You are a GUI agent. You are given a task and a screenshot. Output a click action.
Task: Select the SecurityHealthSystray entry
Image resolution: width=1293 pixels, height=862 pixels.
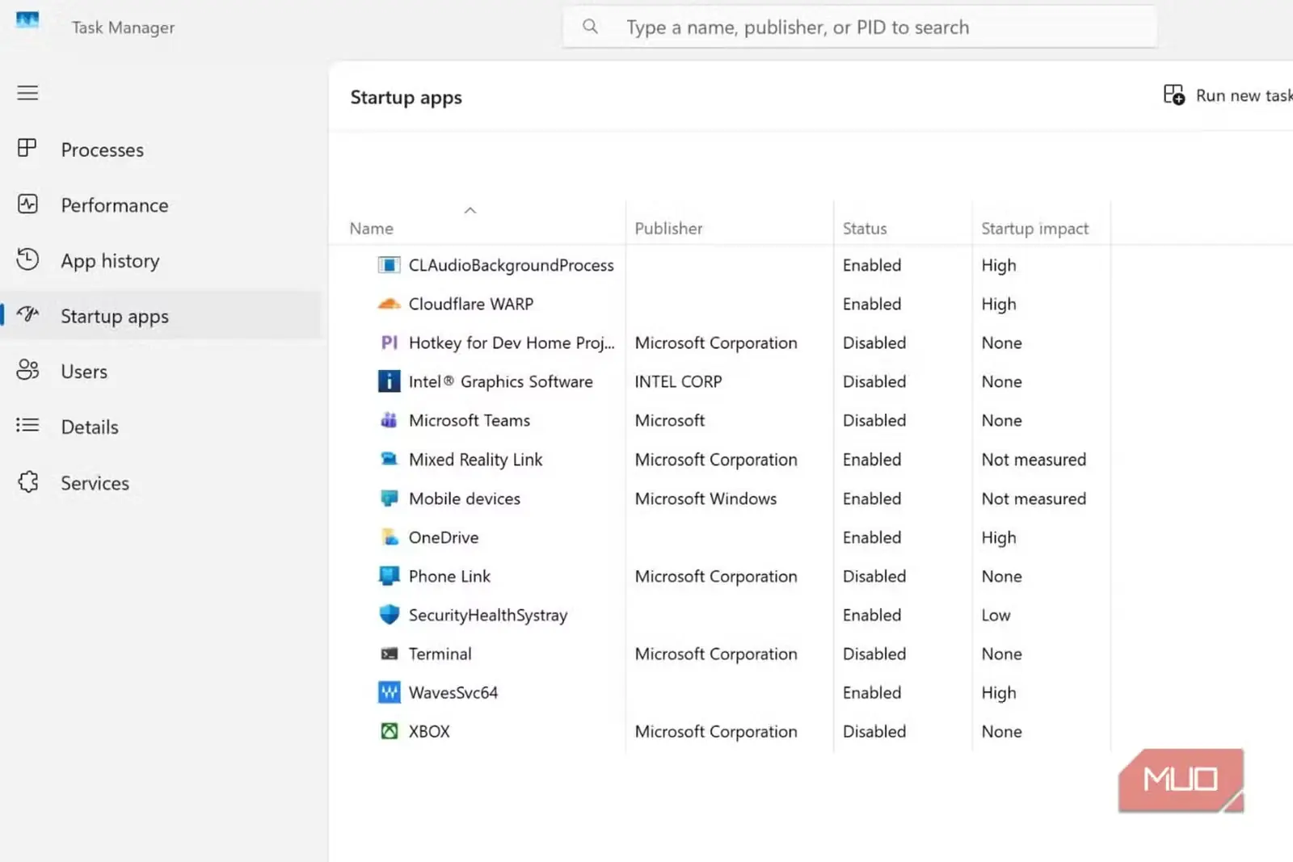(x=487, y=615)
